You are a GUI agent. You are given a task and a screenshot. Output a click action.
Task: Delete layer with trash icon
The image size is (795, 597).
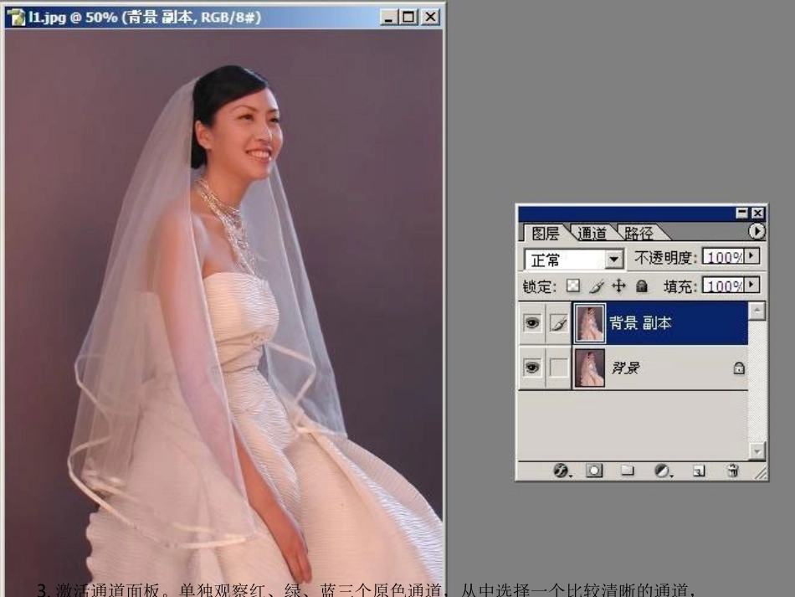click(732, 471)
